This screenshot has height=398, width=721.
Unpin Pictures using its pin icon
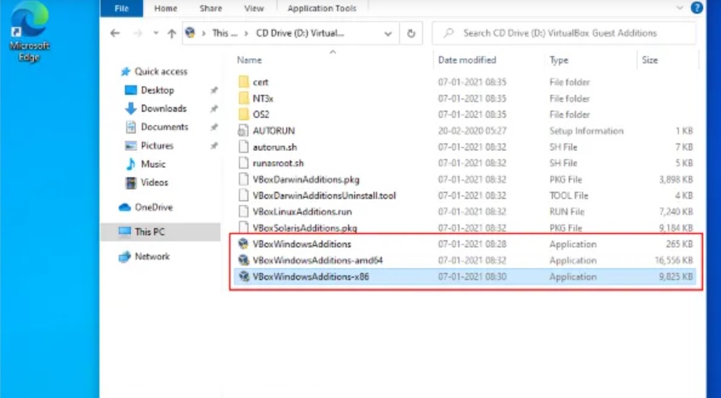click(214, 146)
